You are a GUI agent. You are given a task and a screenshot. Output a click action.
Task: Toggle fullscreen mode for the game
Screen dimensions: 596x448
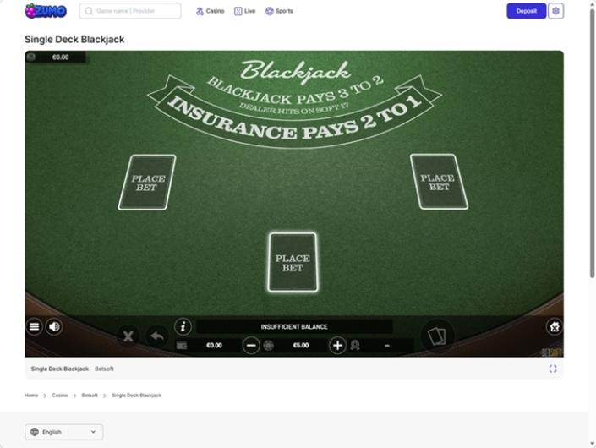[x=553, y=369]
